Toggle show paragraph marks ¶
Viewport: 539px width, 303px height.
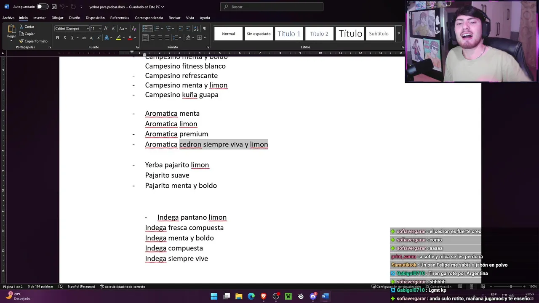204,29
